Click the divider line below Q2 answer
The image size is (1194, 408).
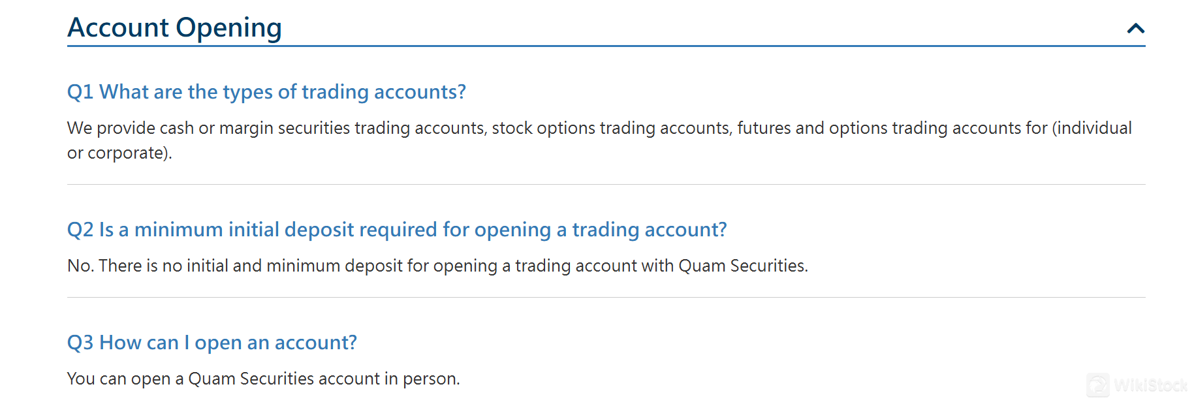point(606,298)
